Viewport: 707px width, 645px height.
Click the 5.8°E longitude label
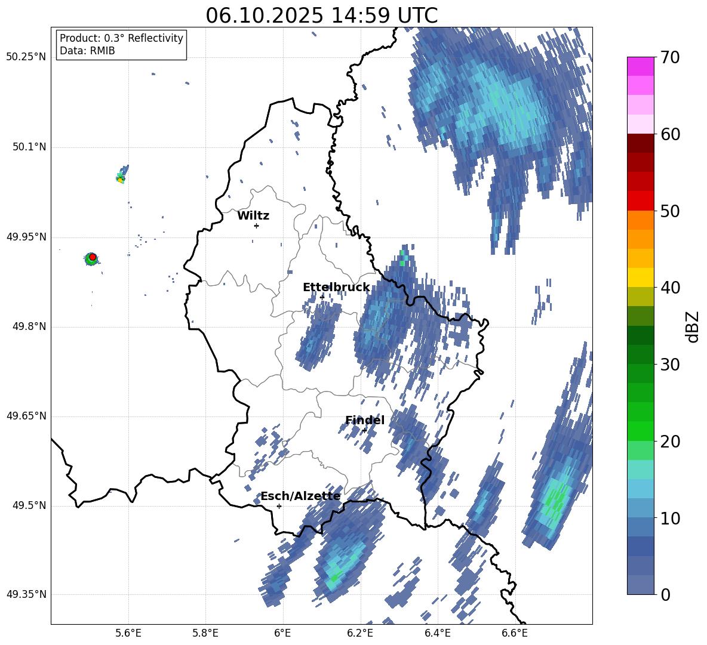(205, 633)
